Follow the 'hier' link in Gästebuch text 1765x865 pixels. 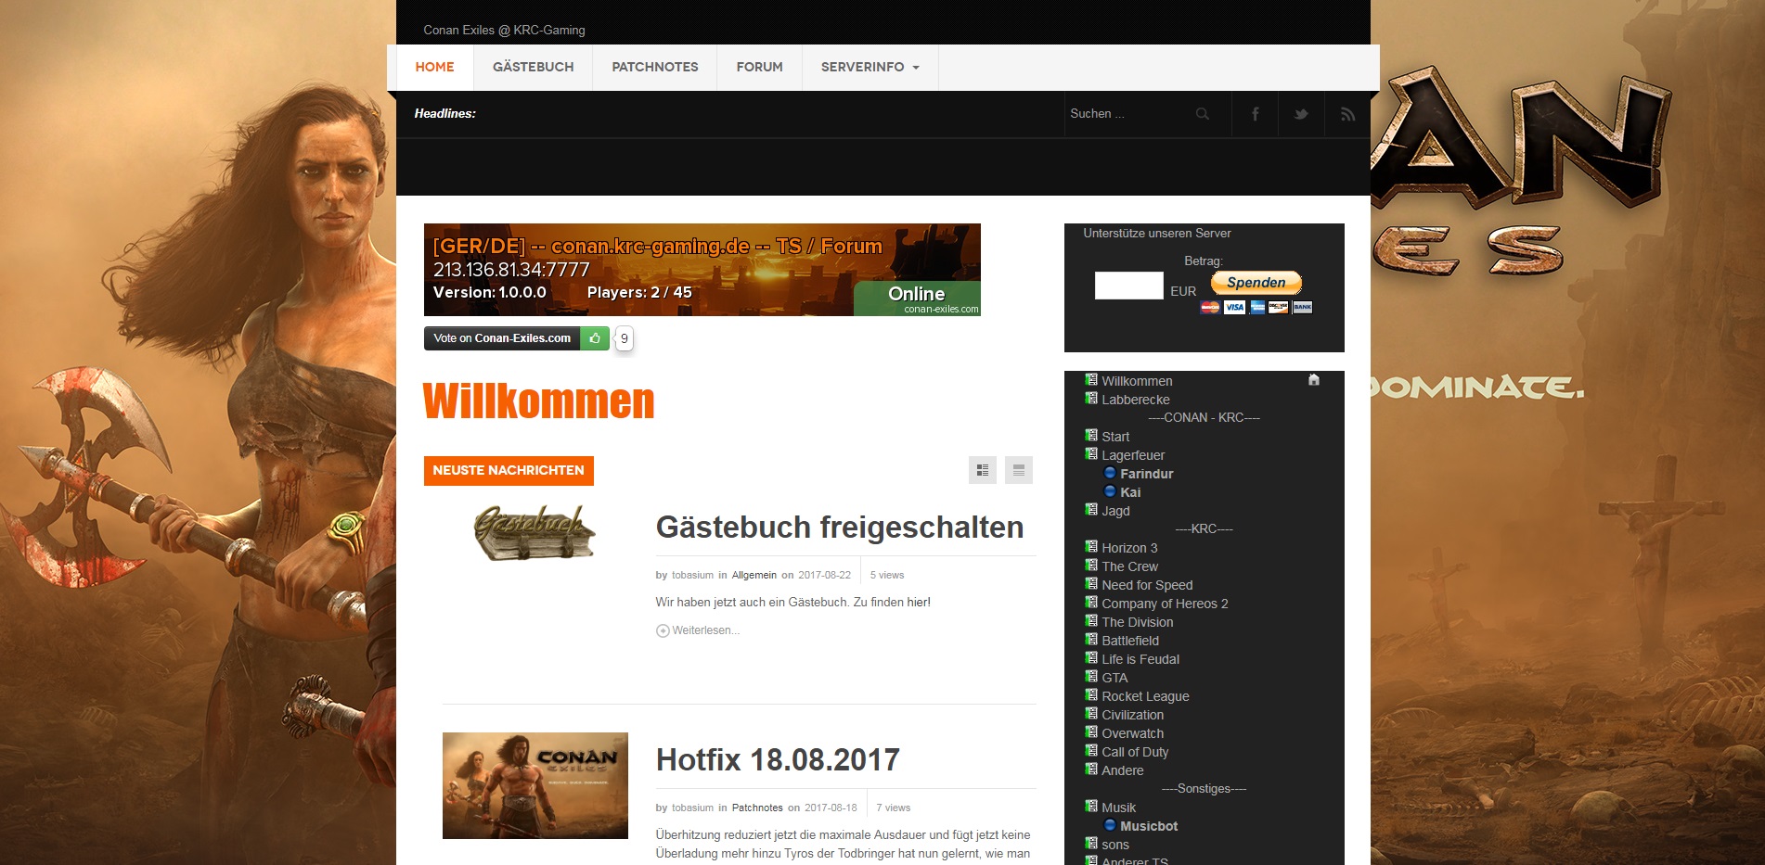pyautogui.click(x=918, y=602)
